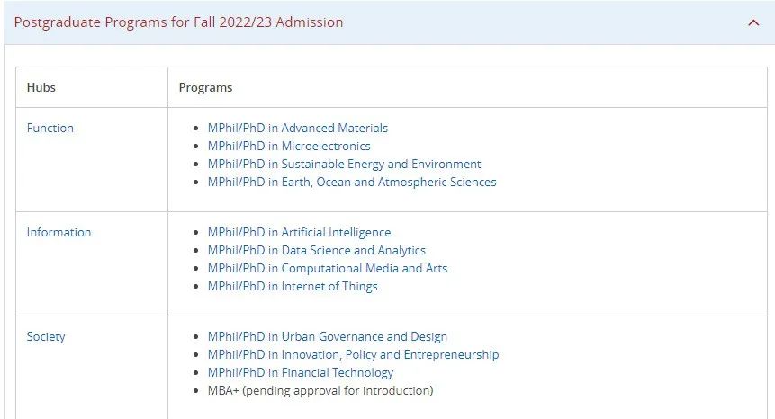
Task: Click the Postgraduate Programs for Fall 2022/23 heading
Action: coord(178,22)
